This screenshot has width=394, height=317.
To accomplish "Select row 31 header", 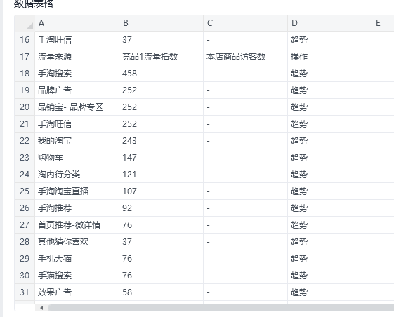I will pos(25,292).
